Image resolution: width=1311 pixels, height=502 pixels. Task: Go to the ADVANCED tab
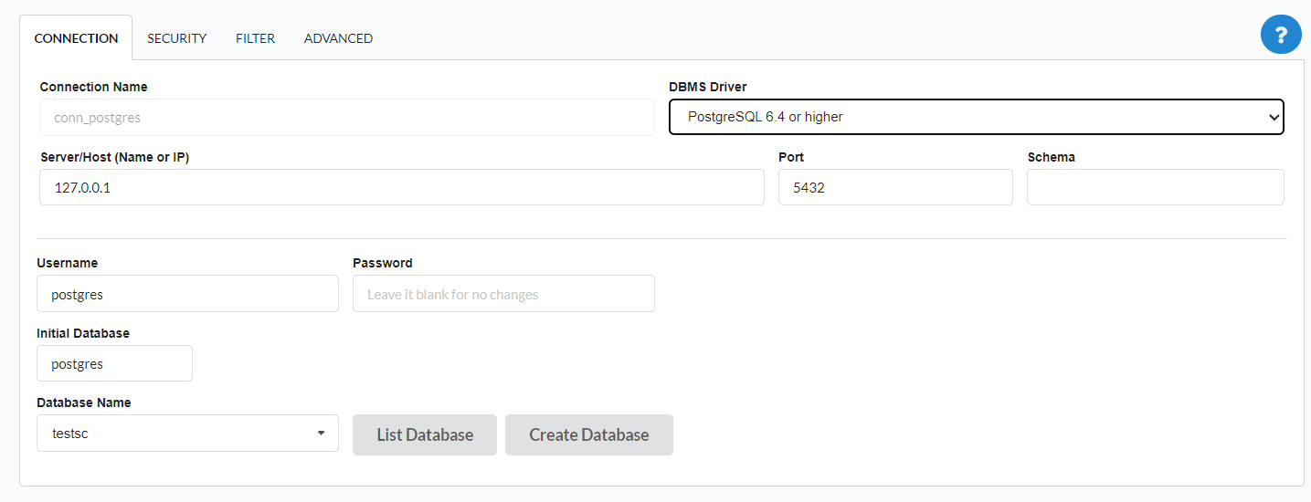pyautogui.click(x=338, y=38)
